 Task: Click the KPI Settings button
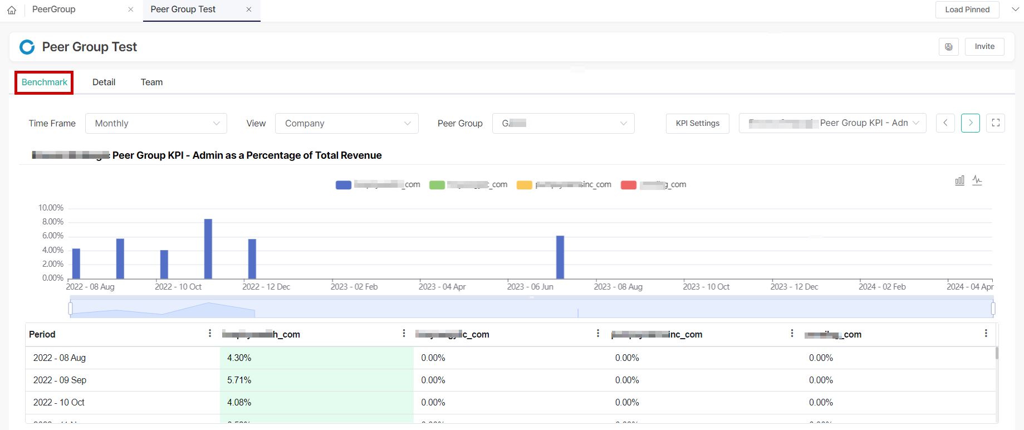click(698, 124)
